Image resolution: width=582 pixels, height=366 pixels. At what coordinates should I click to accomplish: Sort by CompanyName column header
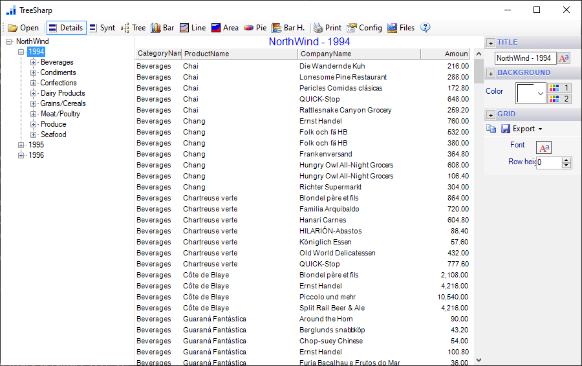tap(360, 54)
